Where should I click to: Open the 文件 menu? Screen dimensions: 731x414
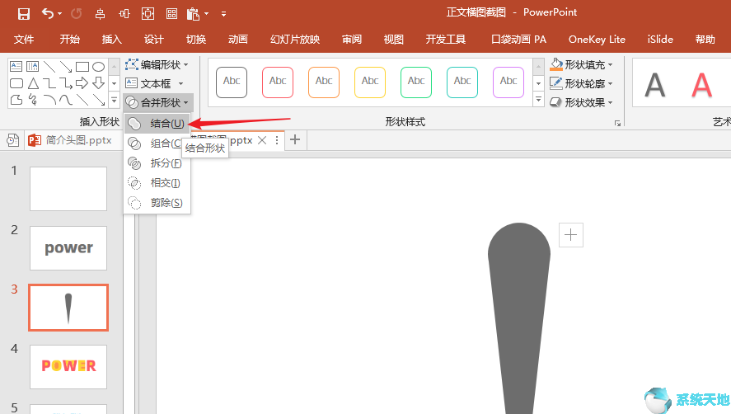pos(24,40)
